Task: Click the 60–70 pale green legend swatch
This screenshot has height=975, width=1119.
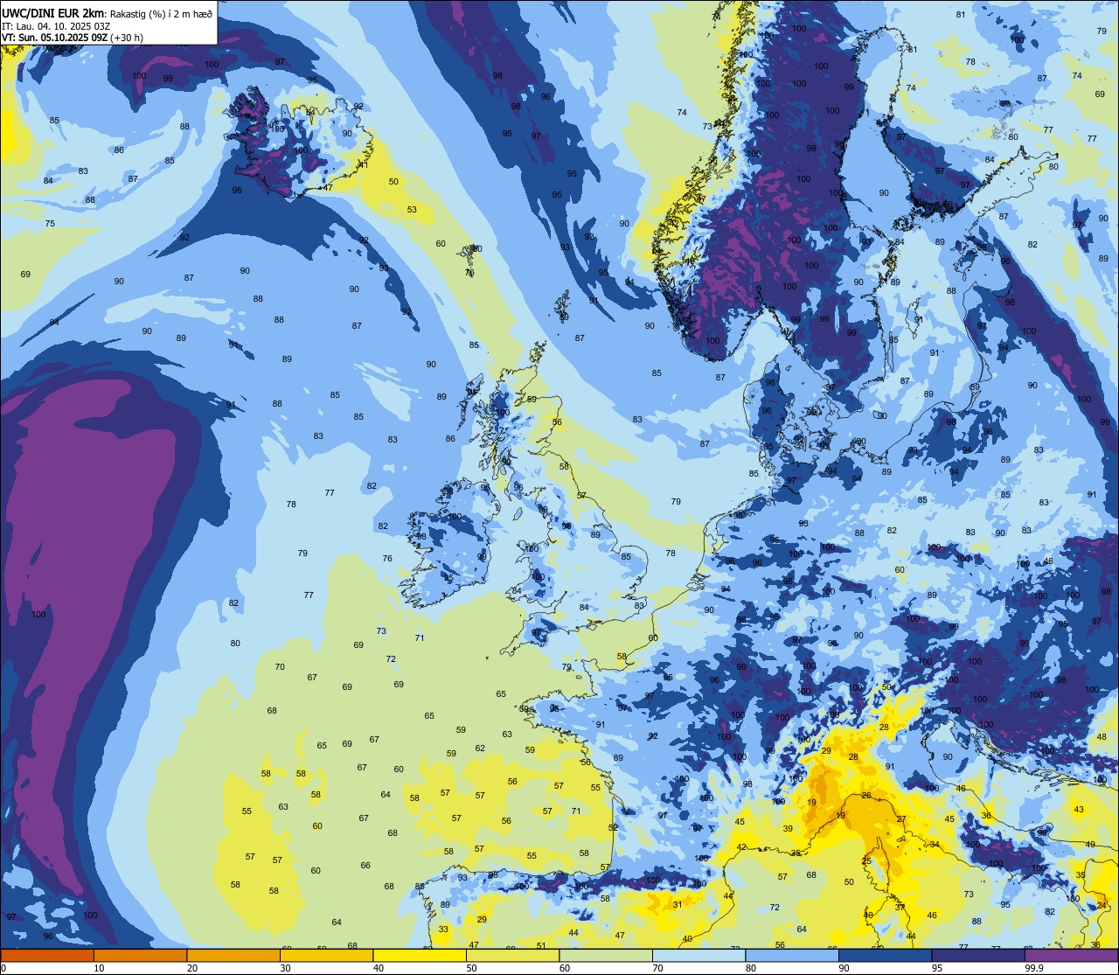Action: tap(606, 955)
